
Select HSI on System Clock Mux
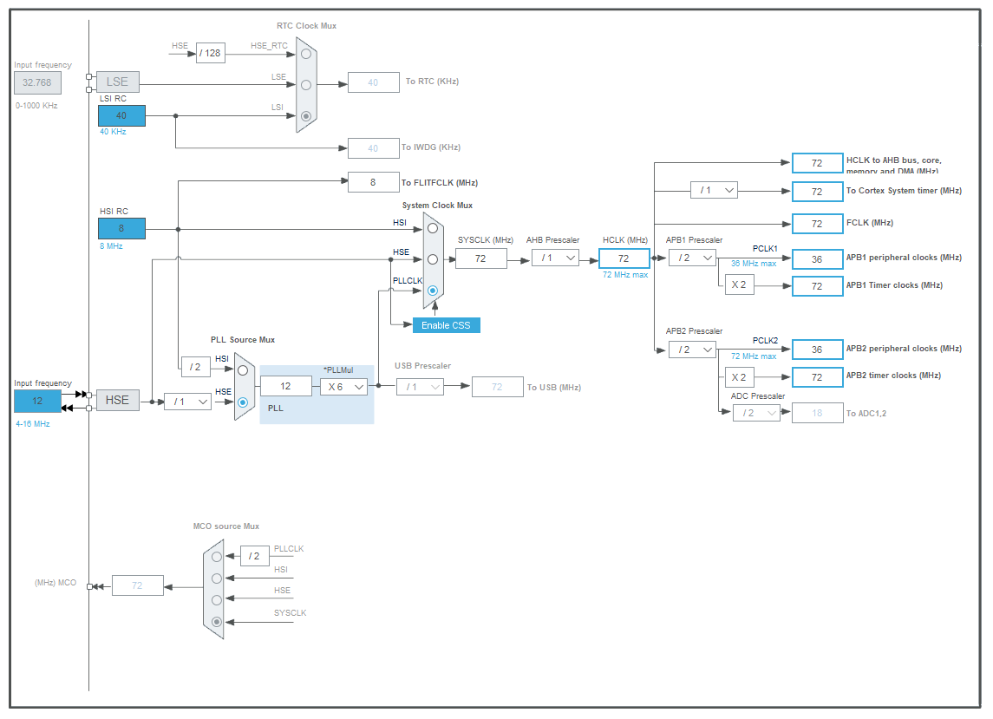coord(433,228)
